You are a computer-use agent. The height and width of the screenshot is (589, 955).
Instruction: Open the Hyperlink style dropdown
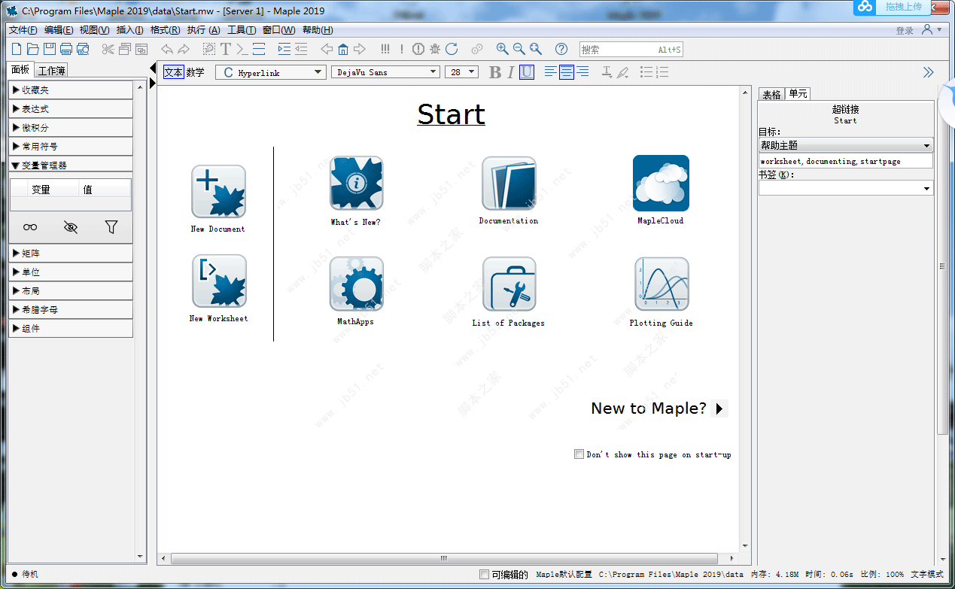(270, 72)
